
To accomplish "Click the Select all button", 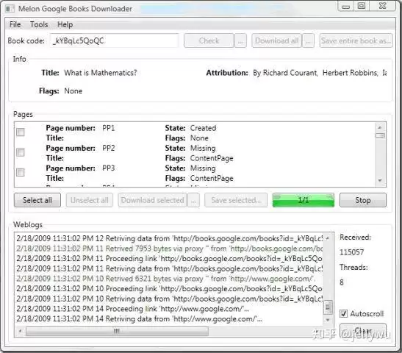I will tap(37, 200).
